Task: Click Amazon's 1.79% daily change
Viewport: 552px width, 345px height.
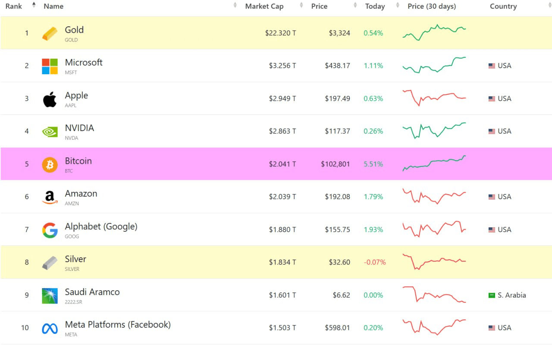Action: [373, 197]
